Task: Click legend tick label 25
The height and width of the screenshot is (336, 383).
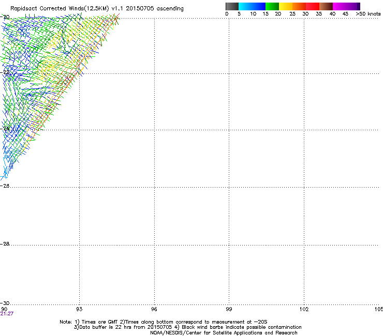Action: click(292, 14)
